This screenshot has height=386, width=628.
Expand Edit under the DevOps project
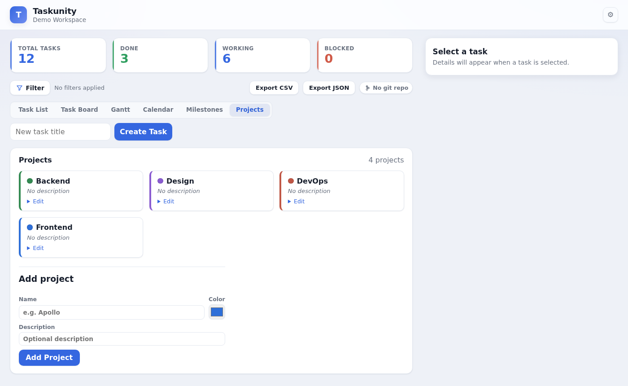(297, 202)
